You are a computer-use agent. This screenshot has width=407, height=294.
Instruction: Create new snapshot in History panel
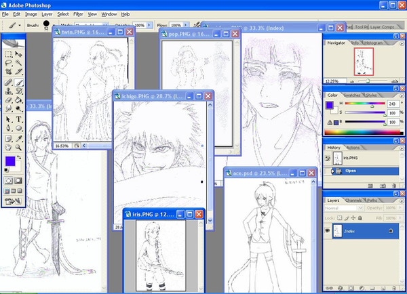(383, 186)
